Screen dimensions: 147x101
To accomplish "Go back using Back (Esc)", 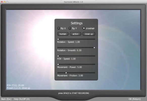I will 6,99.
